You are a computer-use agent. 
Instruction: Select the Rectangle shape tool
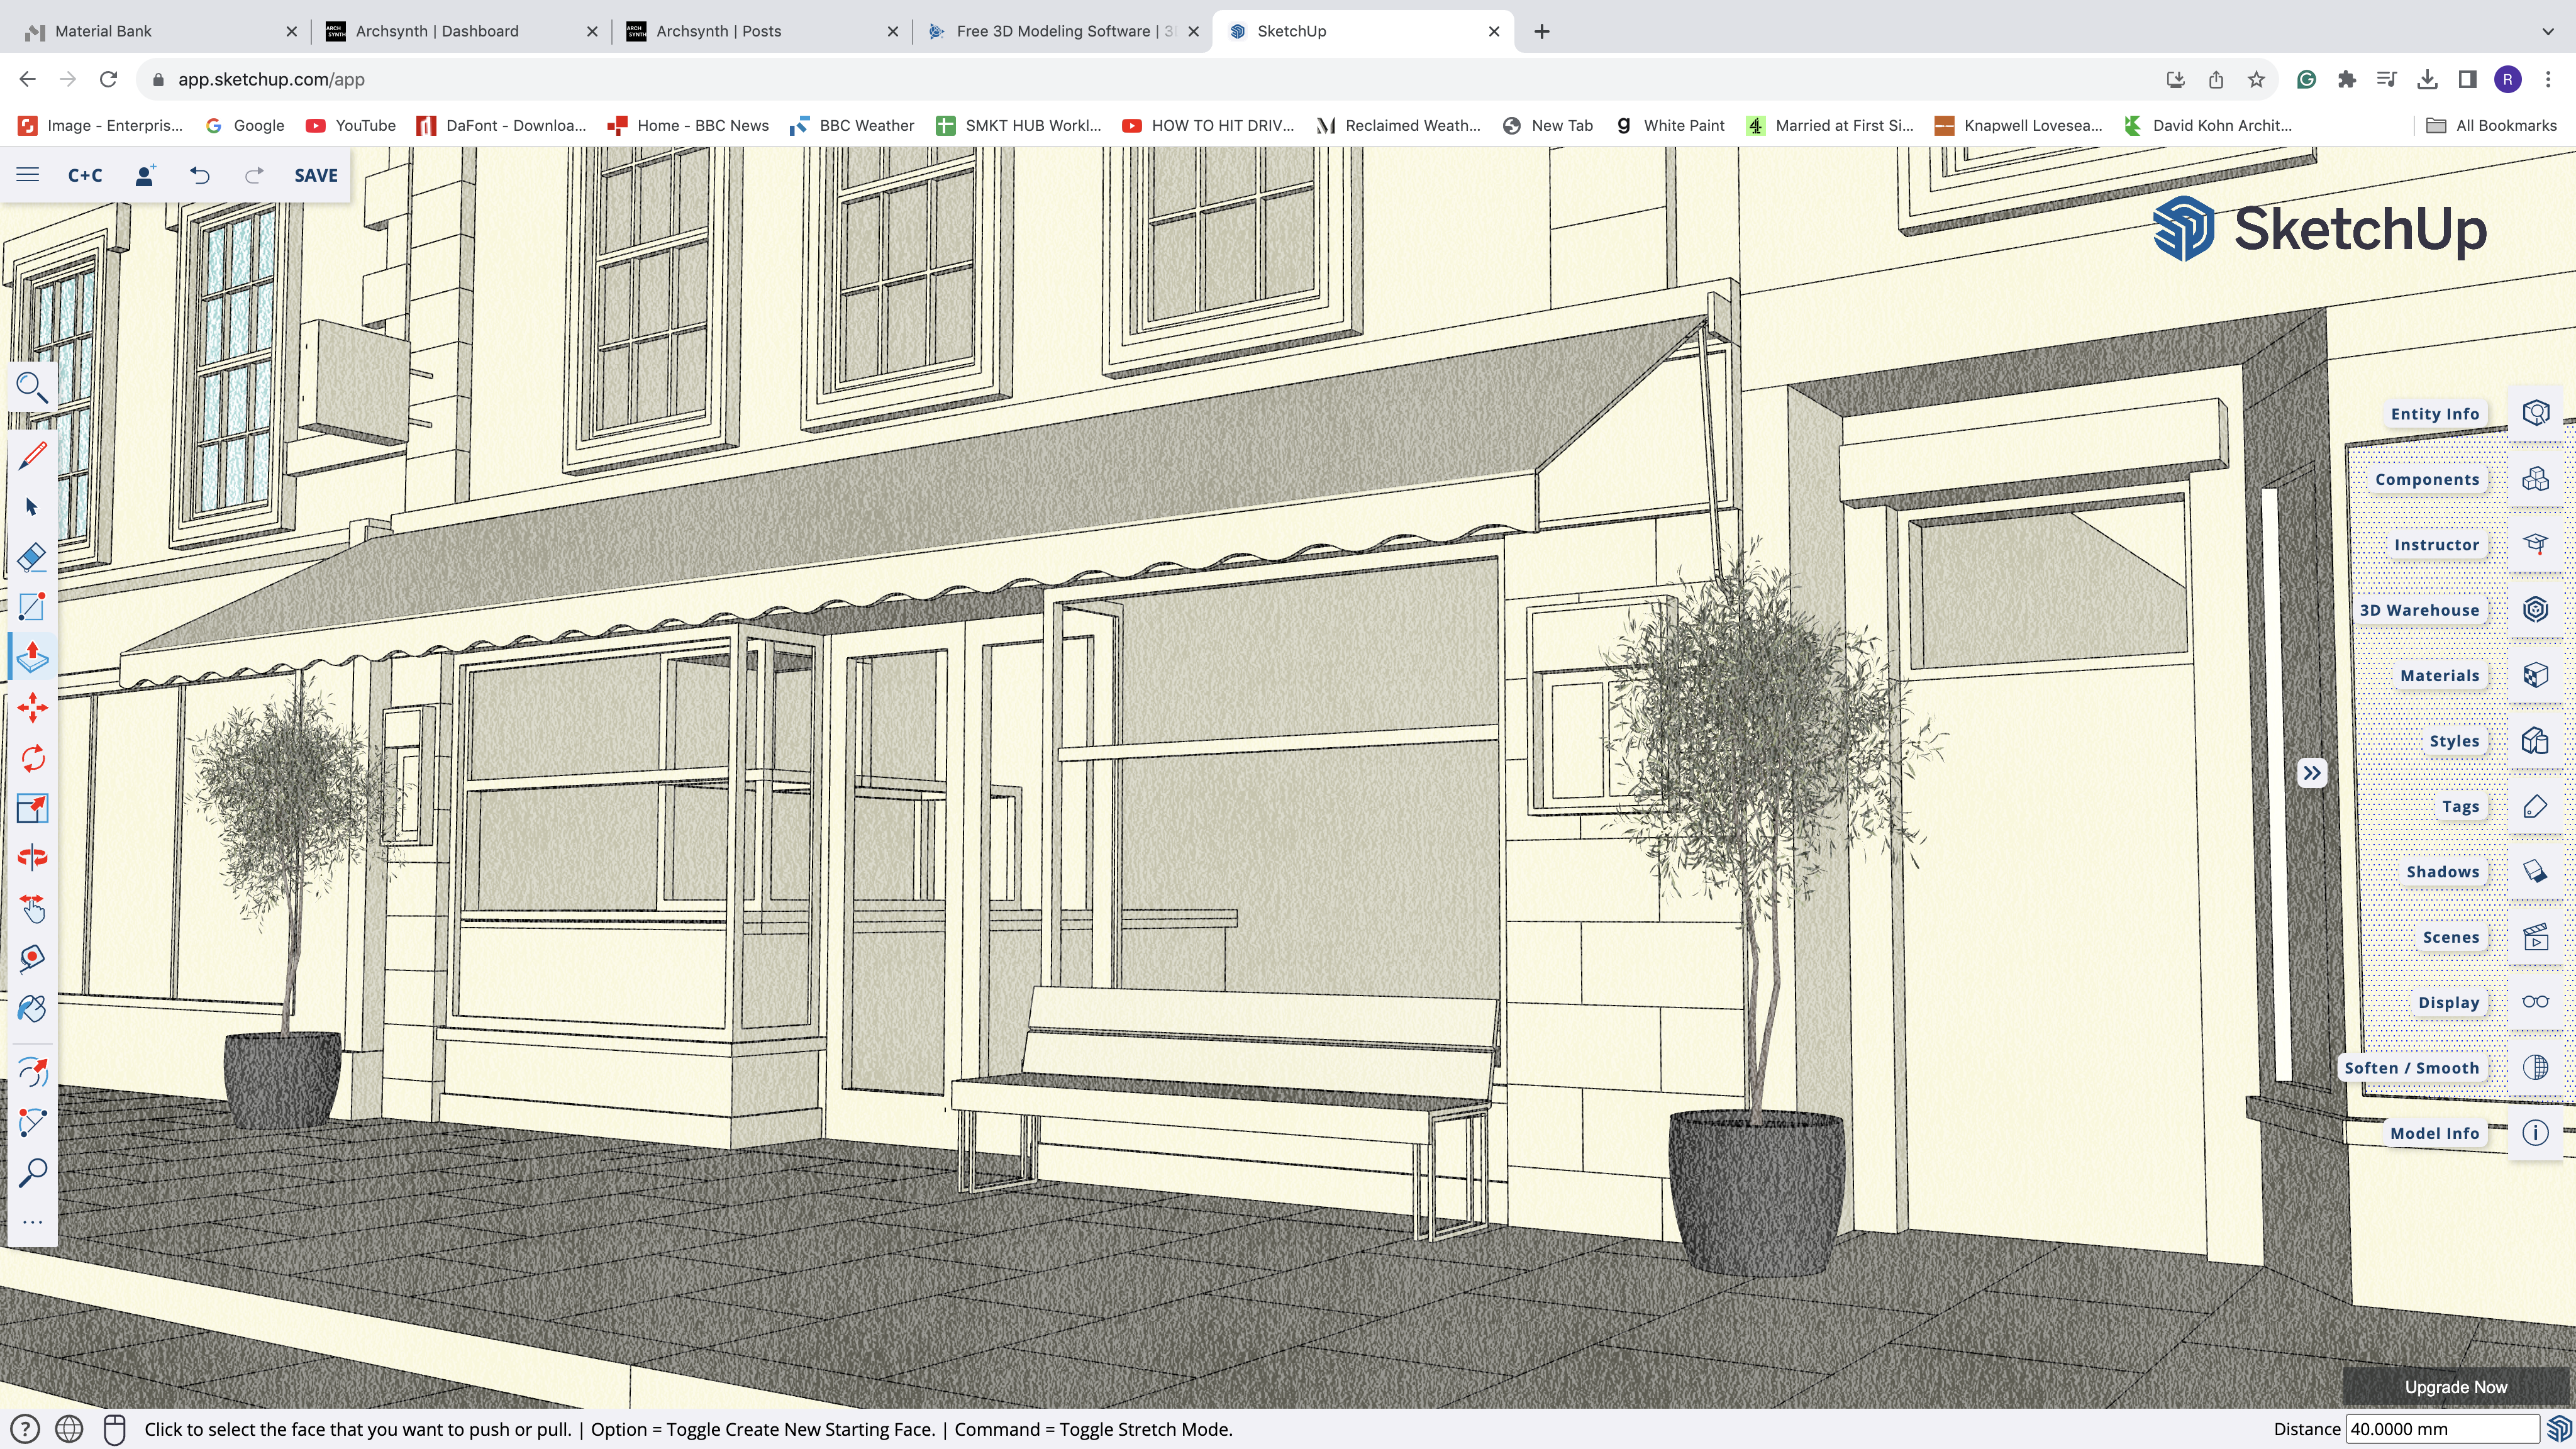click(x=32, y=607)
